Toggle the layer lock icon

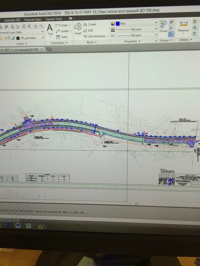[13, 38]
